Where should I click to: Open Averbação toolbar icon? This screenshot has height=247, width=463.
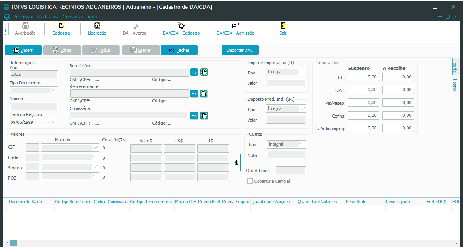pos(26,25)
